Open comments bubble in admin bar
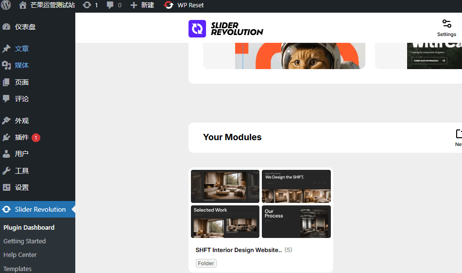 [x=114, y=5]
